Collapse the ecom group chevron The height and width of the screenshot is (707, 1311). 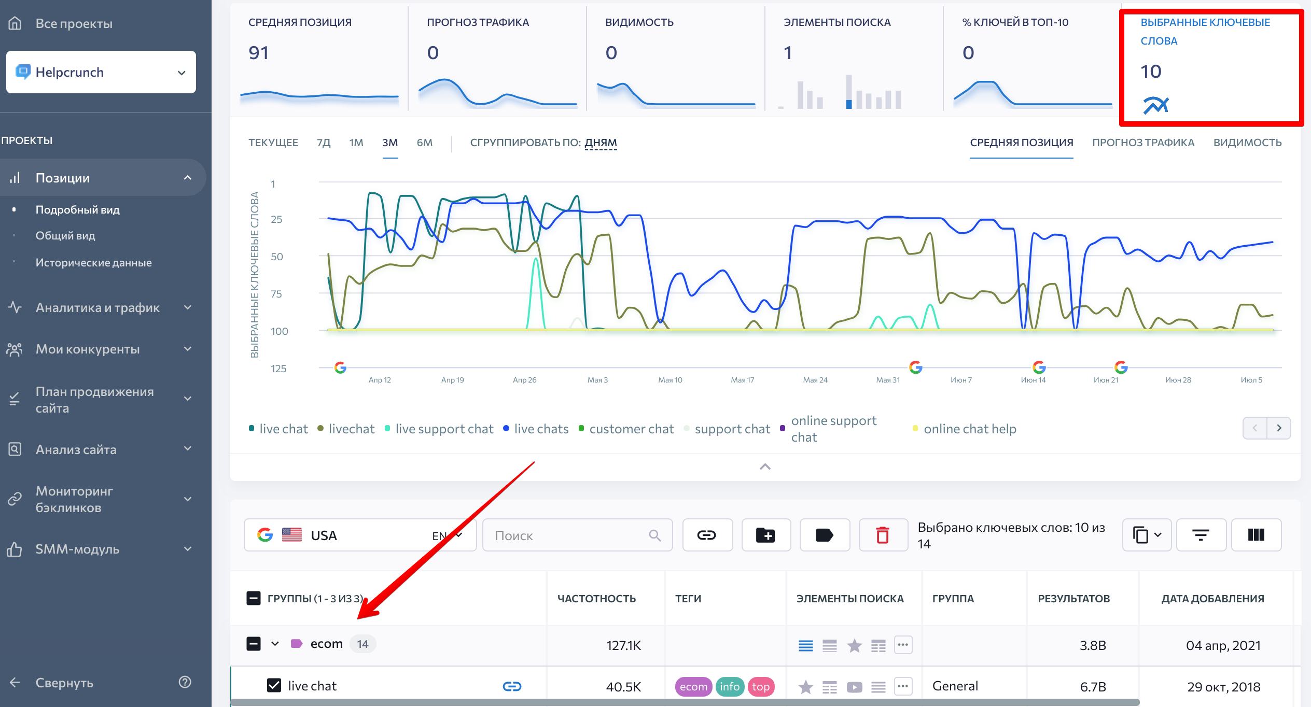coord(275,644)
